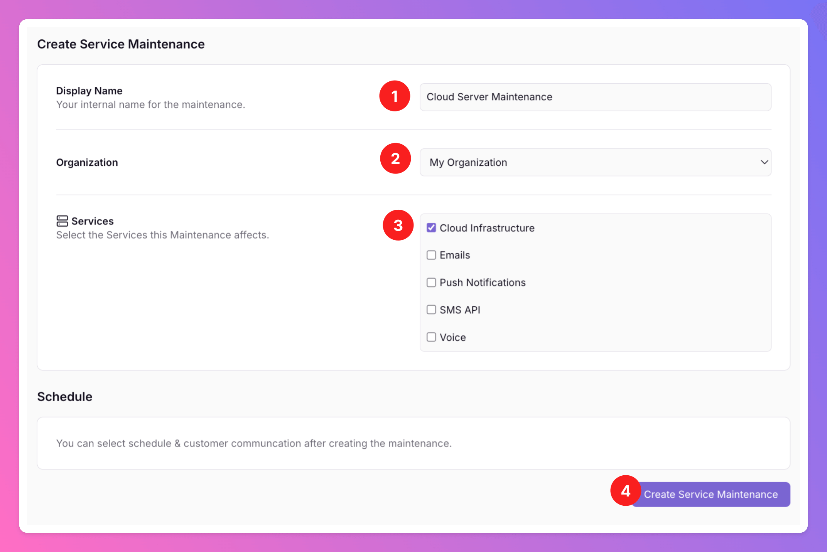Click the Services server stack icon
Viewport: 827px width, 552px height.
62,221
